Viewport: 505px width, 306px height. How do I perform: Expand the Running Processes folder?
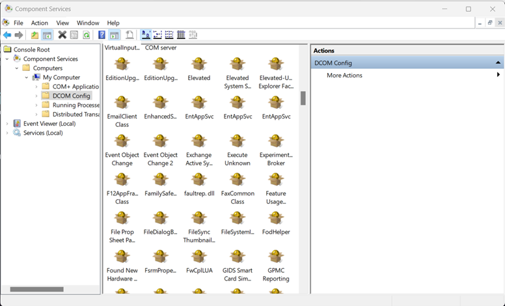click(x=36, y=105)
